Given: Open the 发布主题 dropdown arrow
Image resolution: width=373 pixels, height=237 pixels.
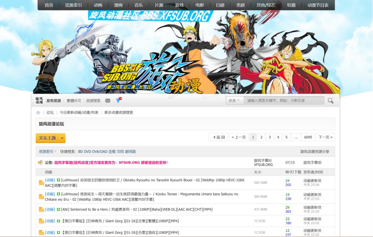Looking at the screenshot, I should [x=62, y=138].
